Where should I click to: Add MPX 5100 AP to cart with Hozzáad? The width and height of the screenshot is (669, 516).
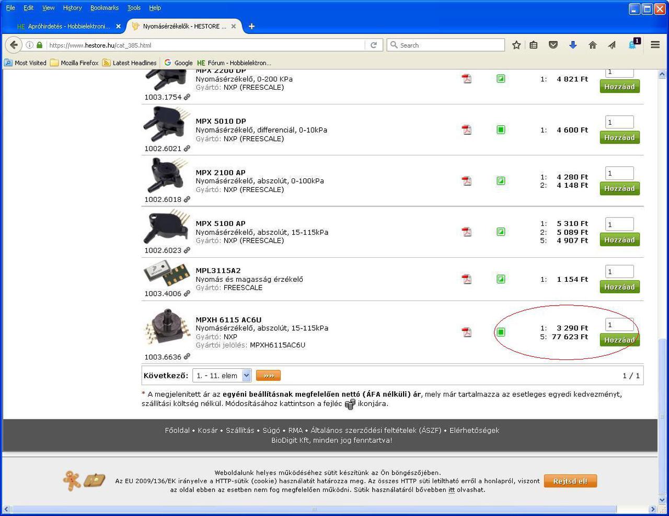(x=619, y=240)
